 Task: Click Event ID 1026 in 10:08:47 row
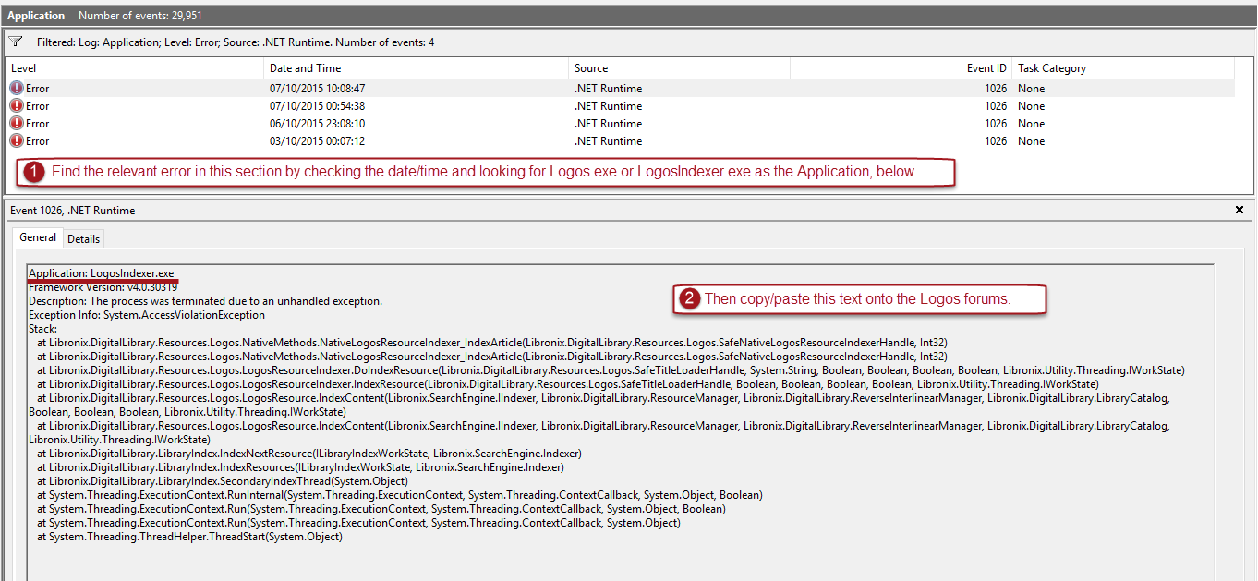(996, 89)
